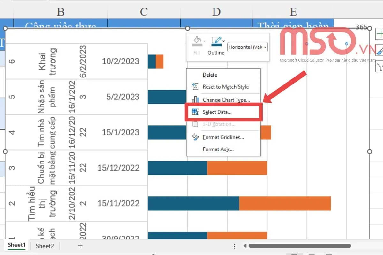Open Chart Elements with the plus icon
Image resolution: width=383 pixels, height=255 pixels.
click(380, 33)
